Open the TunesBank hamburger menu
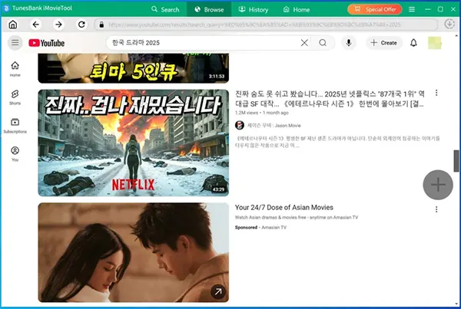This screenshot has height=309, width=461. (x=413, y=9)
